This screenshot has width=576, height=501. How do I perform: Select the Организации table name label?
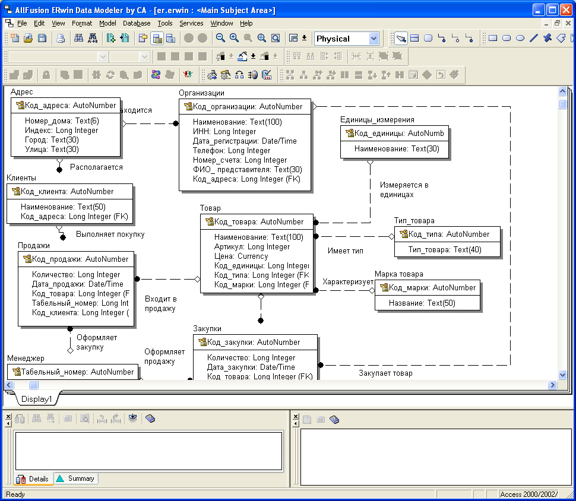point(201,93)
